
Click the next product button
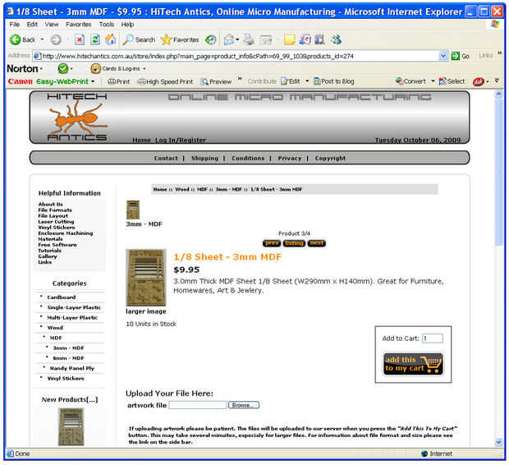pos(317,243)
